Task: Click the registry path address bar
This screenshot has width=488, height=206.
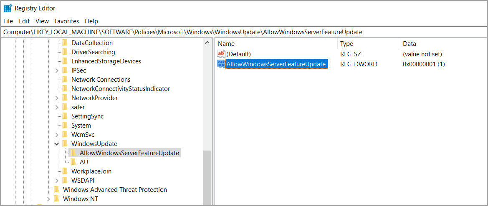Action: pos(244,32)
